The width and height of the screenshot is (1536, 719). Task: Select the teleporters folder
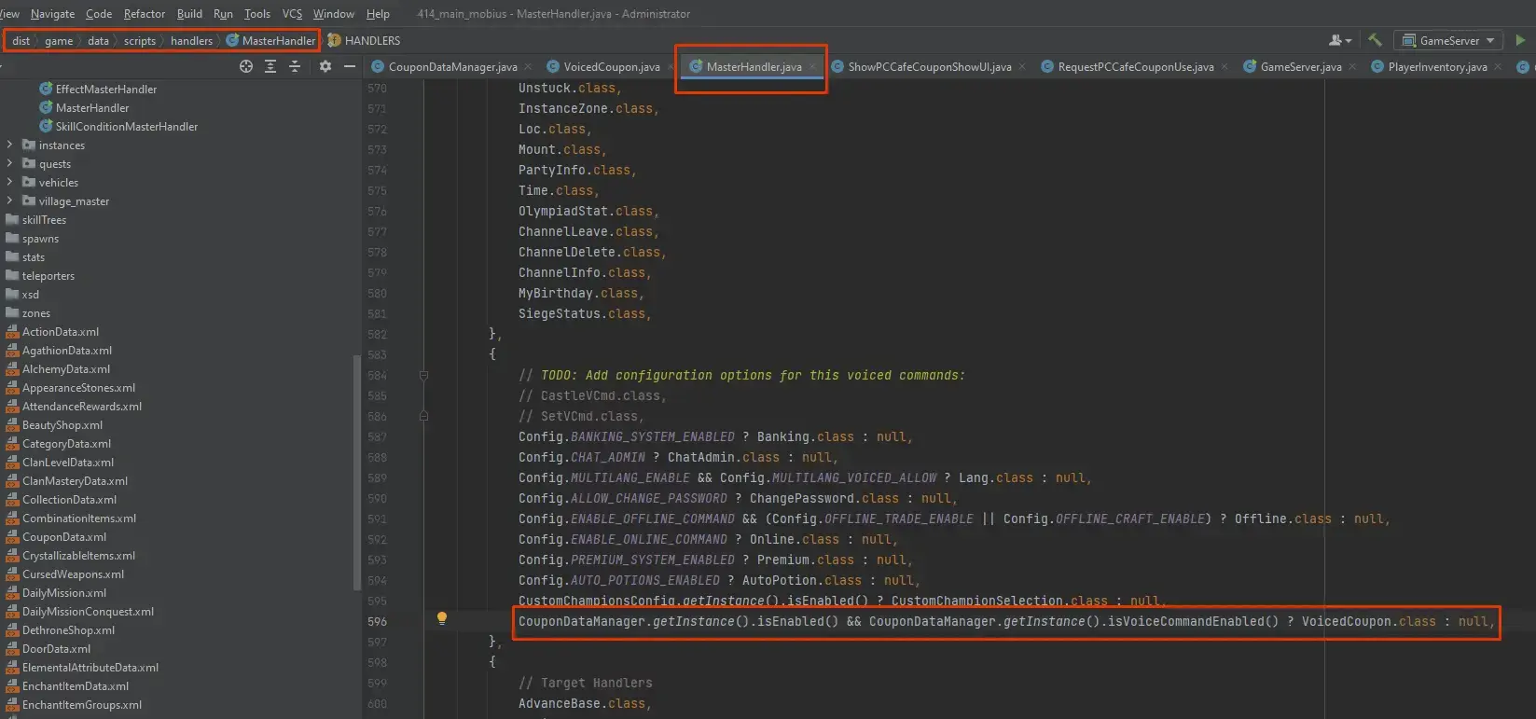48,275
